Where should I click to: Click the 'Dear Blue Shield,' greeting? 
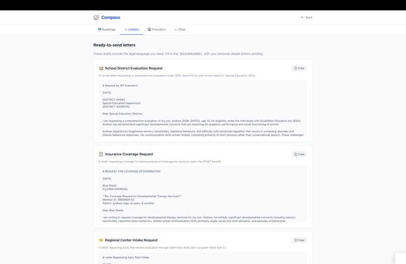point(113,211)
